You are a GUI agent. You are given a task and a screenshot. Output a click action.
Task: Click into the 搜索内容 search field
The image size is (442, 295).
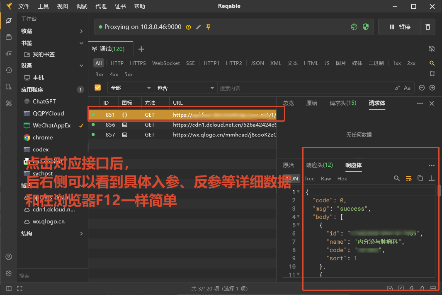coord(304,88)
